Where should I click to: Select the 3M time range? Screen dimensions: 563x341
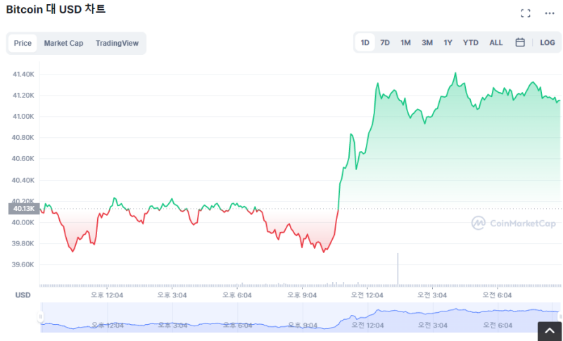click(427, 42)
